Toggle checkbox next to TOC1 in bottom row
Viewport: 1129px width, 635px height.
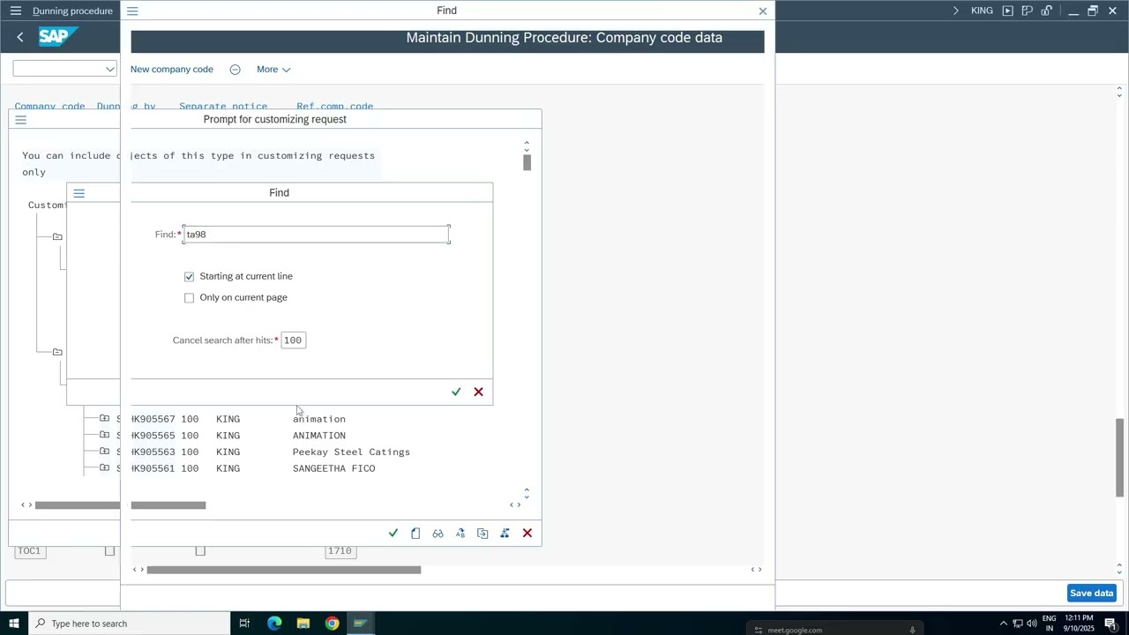[x=109, y=551]
